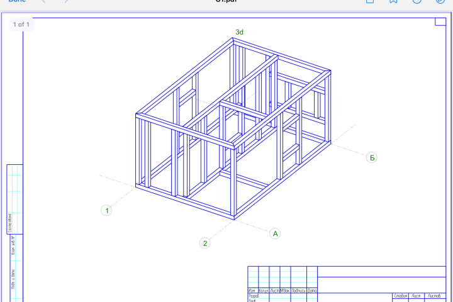Click the "№док" title block cell

pyautogui.click(x=285, y=291)
